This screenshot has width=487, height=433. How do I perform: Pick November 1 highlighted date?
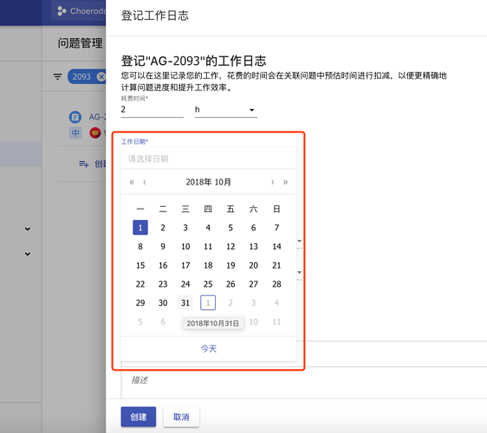208,302
